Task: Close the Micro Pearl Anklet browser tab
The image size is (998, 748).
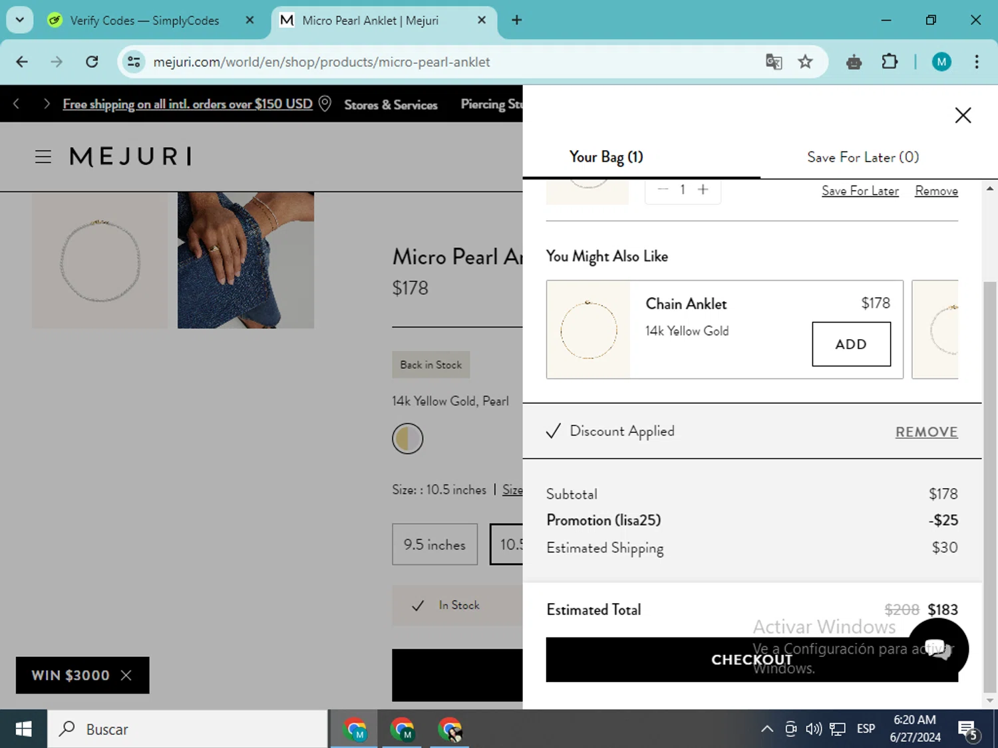Action: (x=482, y=20)
